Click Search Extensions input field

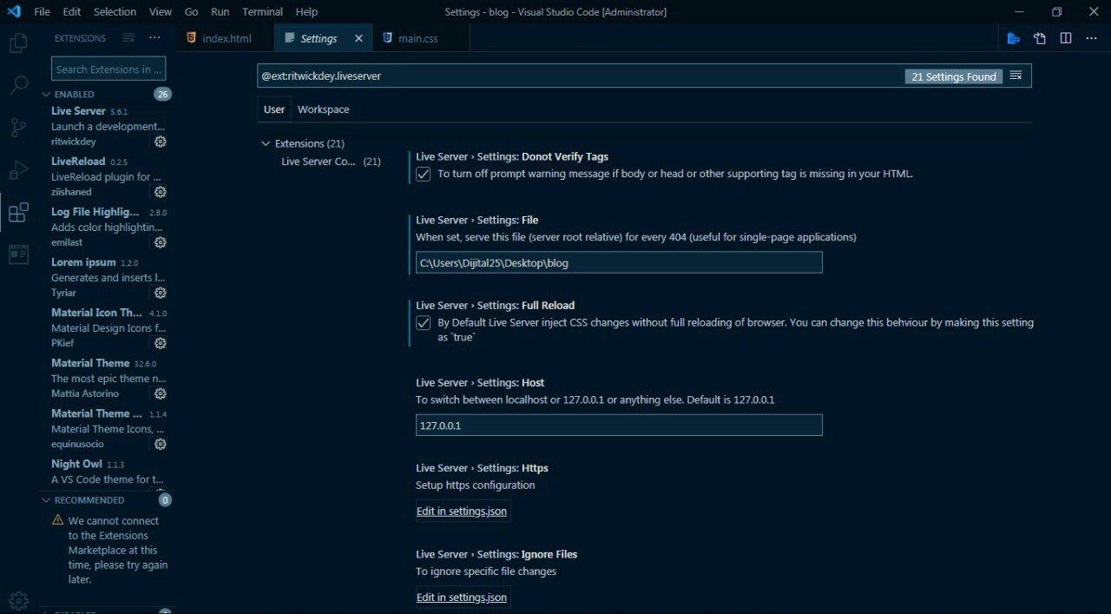(x=108, y=69)
